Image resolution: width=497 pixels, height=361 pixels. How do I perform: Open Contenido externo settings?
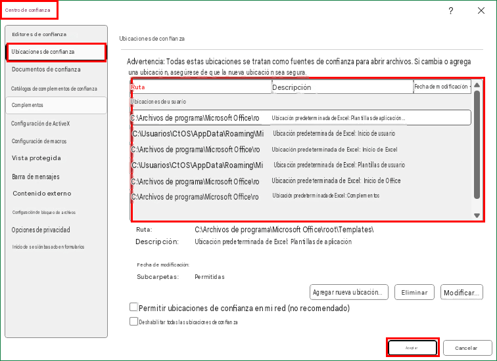(x=42, y=194)
